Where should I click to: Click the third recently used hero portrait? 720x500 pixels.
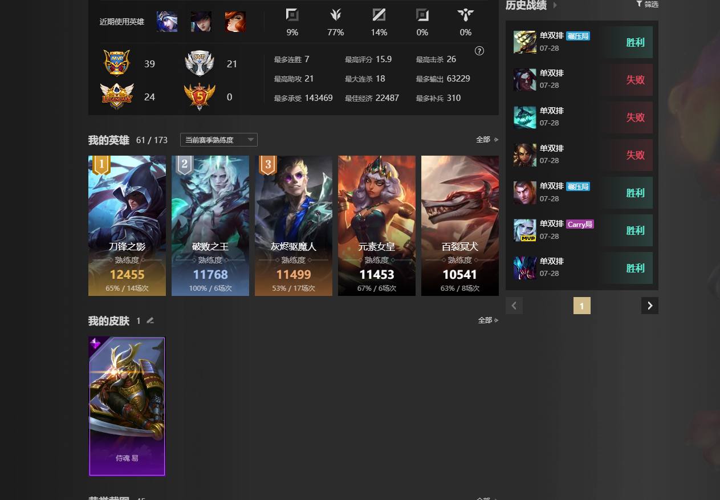point(235,22)
